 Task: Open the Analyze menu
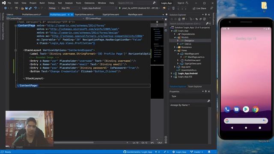point(68,3)
